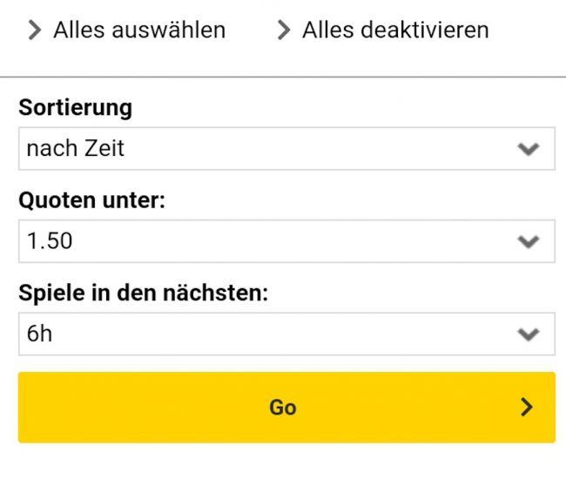Click the 'Spiele in den nächsten:' label
566x479 pixels.
click(143, 293)
